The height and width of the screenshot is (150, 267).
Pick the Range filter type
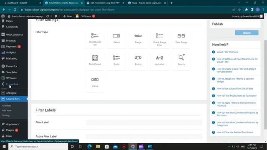pyautogui.click(x=138, y=39)
